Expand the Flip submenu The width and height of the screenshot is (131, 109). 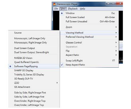89,51
